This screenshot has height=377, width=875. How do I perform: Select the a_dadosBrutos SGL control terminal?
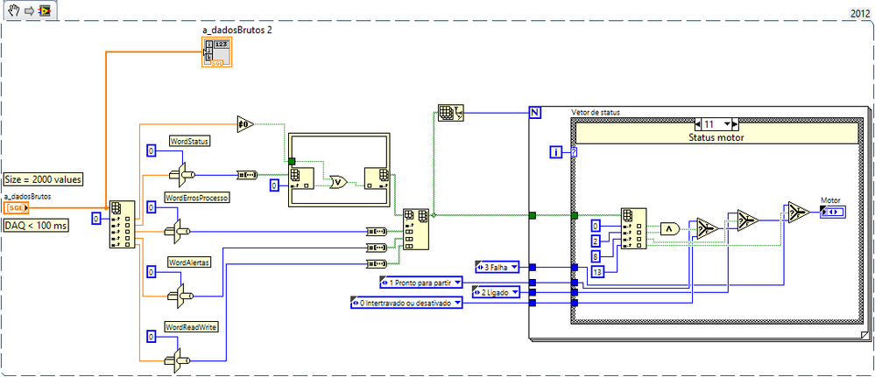(x=16, y=208)
